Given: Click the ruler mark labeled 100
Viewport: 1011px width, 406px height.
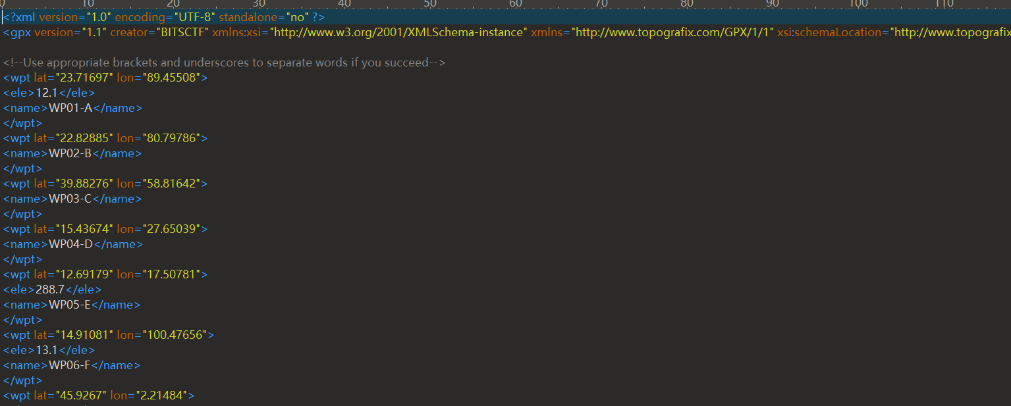Looking at the screenshot, I should 858,4.
